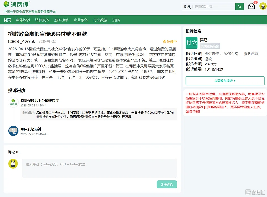Viewport: 267px width, 197px height.
Task: Click the 发表评论 button
Action: click(167, 184)
